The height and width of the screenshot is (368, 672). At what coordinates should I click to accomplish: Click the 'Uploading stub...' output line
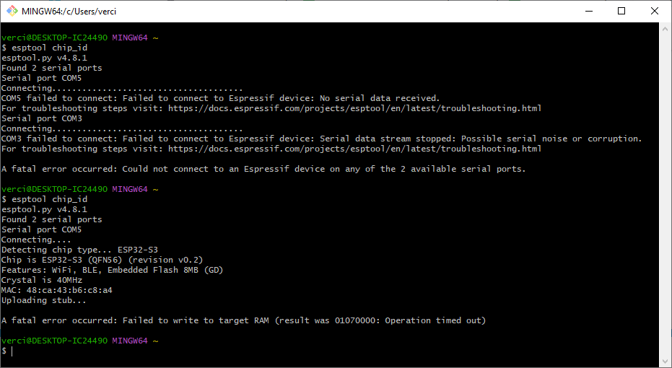(x=44, y=300)
